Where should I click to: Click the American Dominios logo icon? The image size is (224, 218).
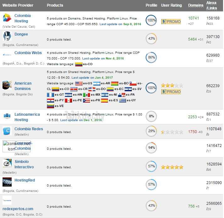click(x=7, y=86)
